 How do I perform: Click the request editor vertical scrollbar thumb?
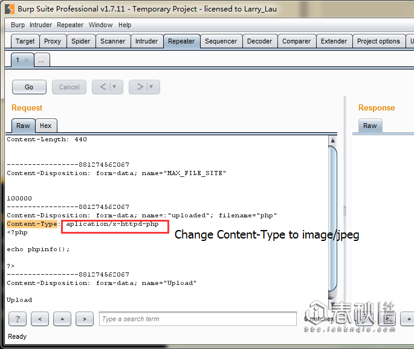click(x=332, y=219)
